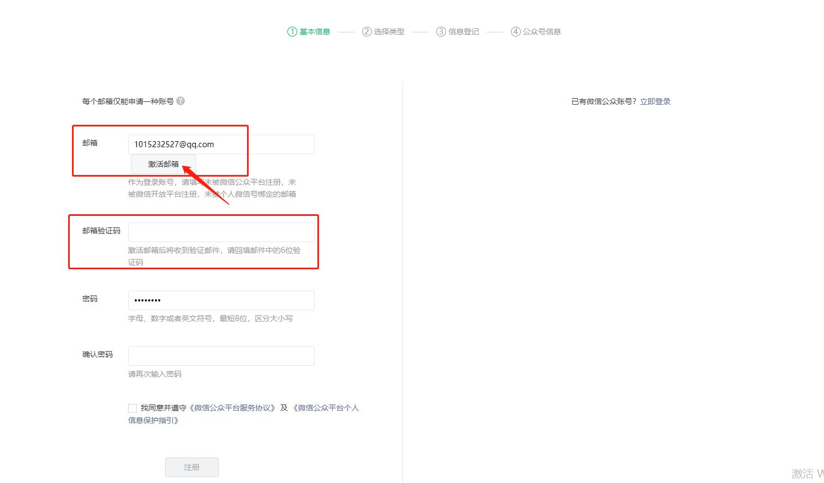Open the 《微信公众平台个人信息保护指引》 link

(326, 408)
